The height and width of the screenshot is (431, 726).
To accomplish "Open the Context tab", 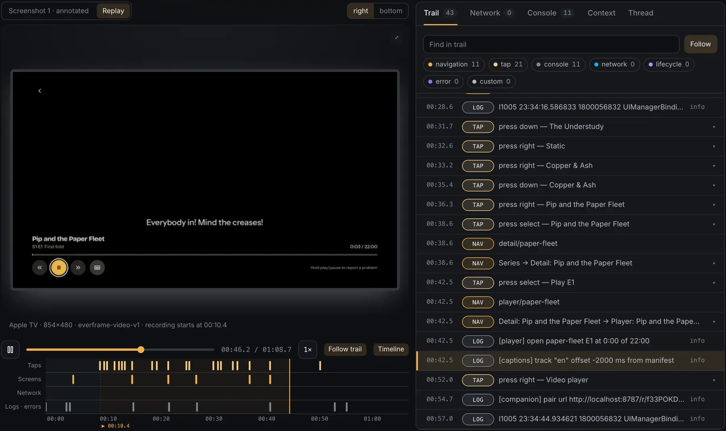I will (601, 13).
